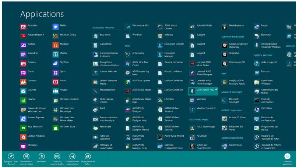
Task: Open the Calendrier app
Action: click(x=29, y=54)
